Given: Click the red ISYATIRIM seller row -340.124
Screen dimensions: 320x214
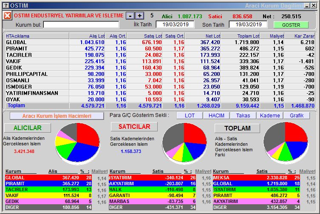Looking at the screenshot, I should pos(153,178).
